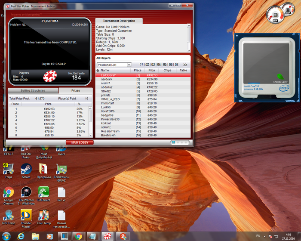Open the Програмы folder icon
Viewport: 301px width, 241px height.
(x=44, y=171)
